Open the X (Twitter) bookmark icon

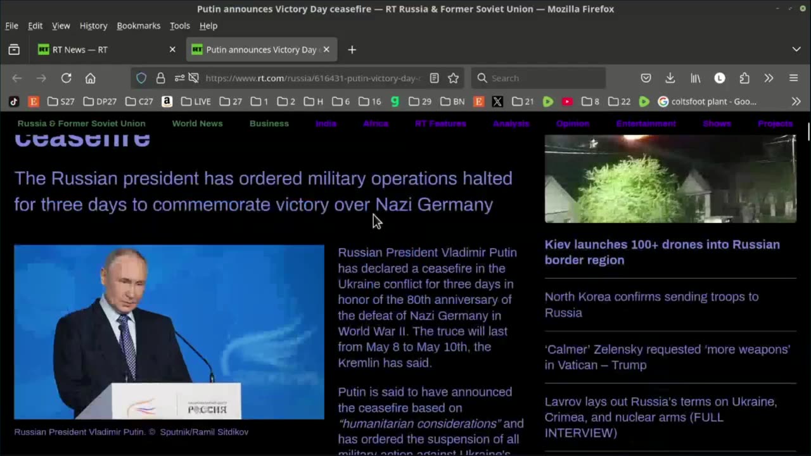point(497,101)
